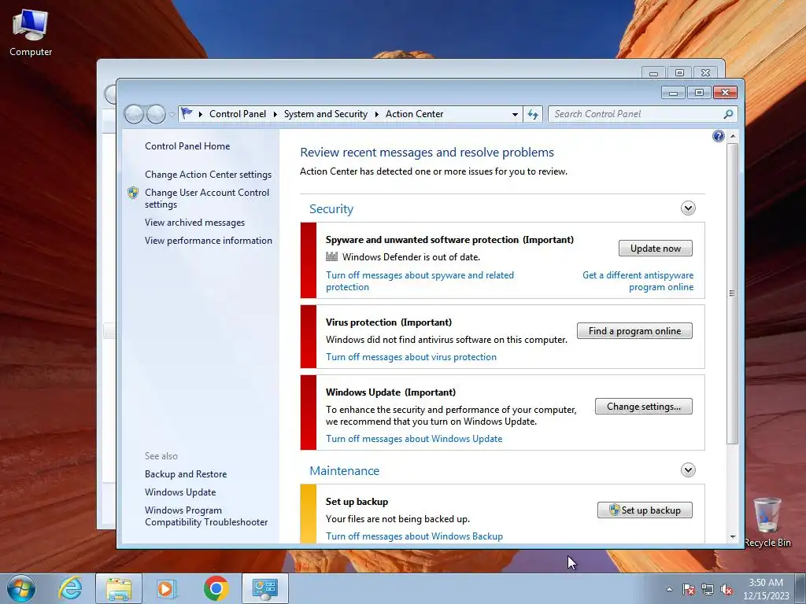
Task: Click the refresh button beside the address bar
Action: pyautogui.click(x=533, y=114)
